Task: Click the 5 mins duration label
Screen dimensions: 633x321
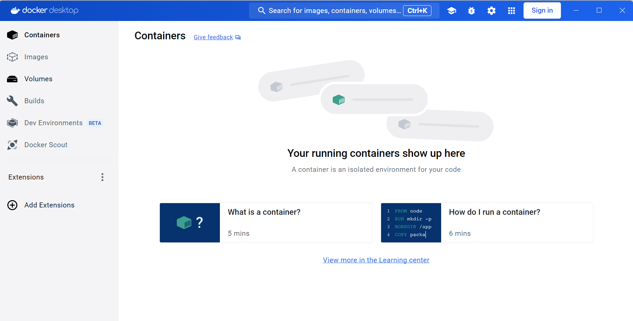Action: (x=239, y=233)
